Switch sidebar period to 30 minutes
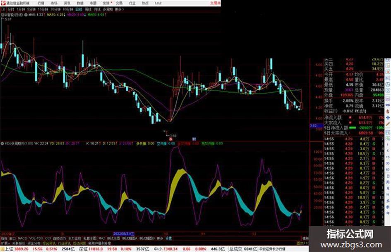The height and width of the screenshot is (252, 391). pyautogui.click(x=388, y=163)
